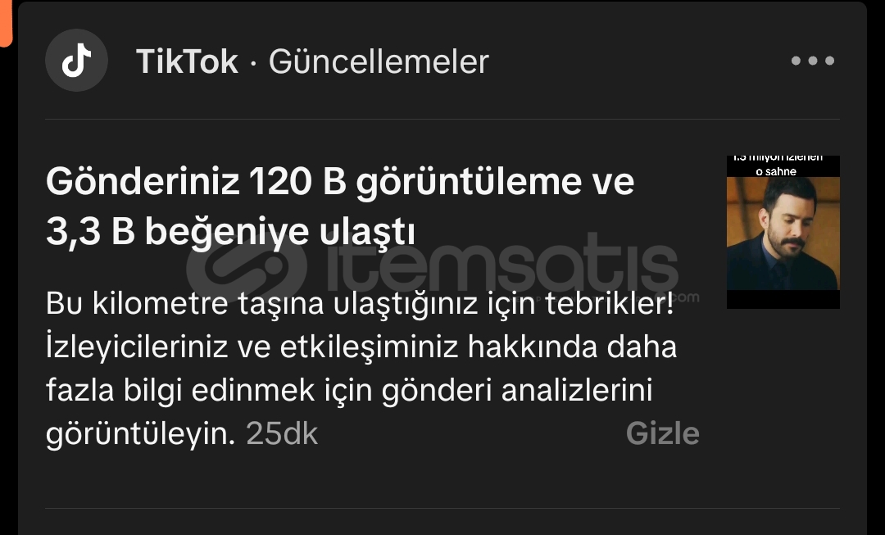Open the video thumbnail preview
This screenshot has height=535, width=885.
tap(783, 232)
